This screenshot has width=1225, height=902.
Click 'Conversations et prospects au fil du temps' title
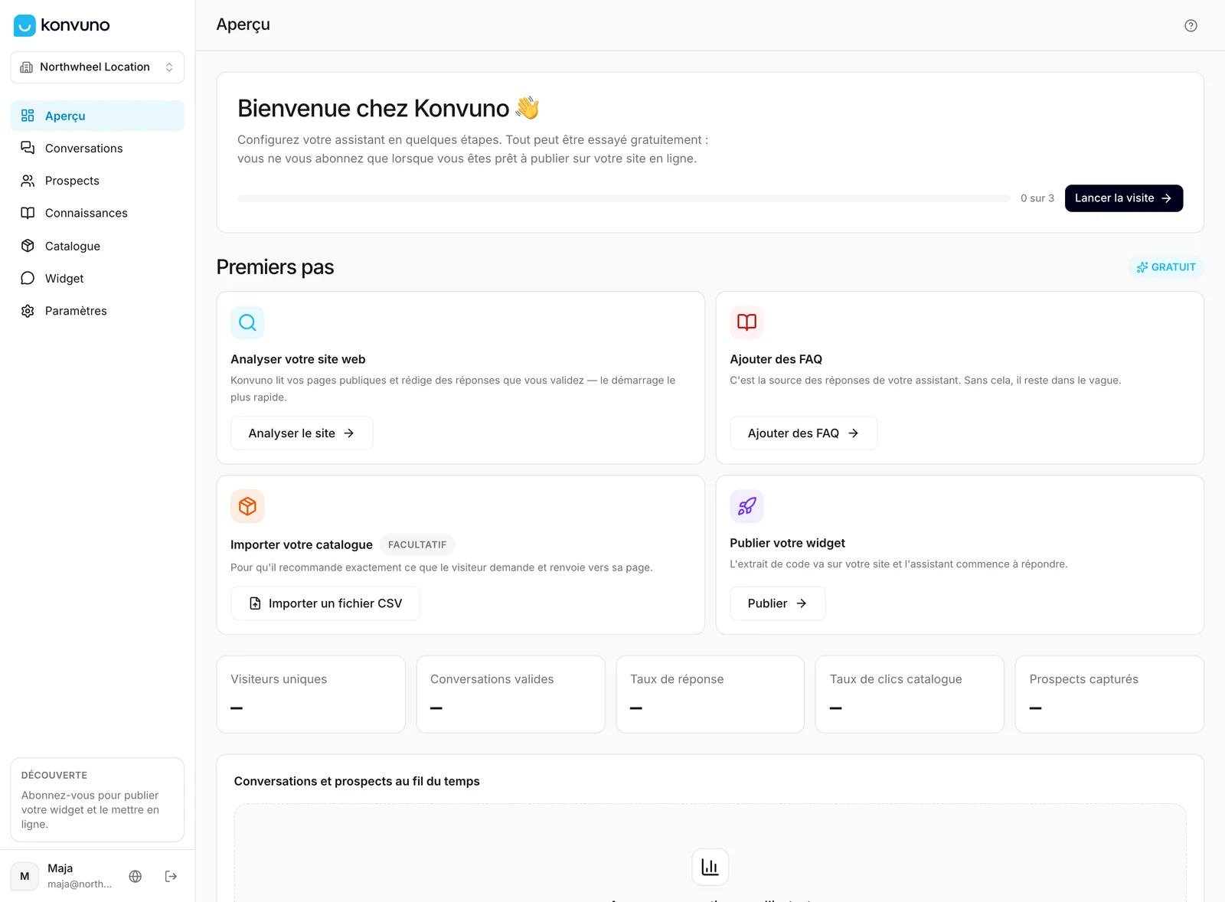[x=357, y=781]
